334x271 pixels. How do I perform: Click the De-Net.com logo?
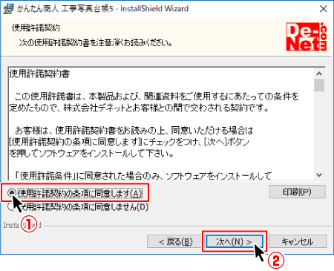[307, 36]
